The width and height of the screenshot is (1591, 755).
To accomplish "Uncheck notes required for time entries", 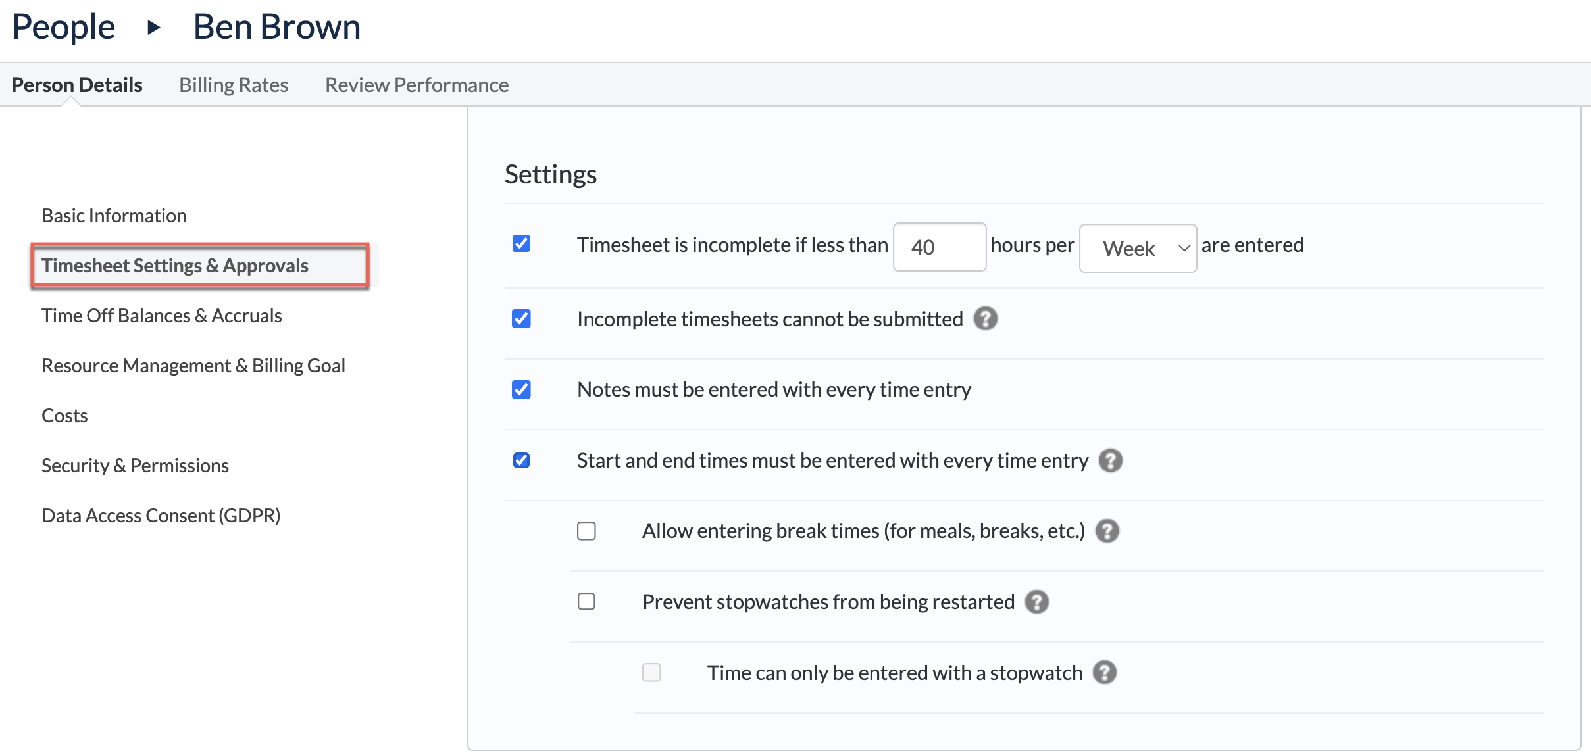I will coord(521,389).
